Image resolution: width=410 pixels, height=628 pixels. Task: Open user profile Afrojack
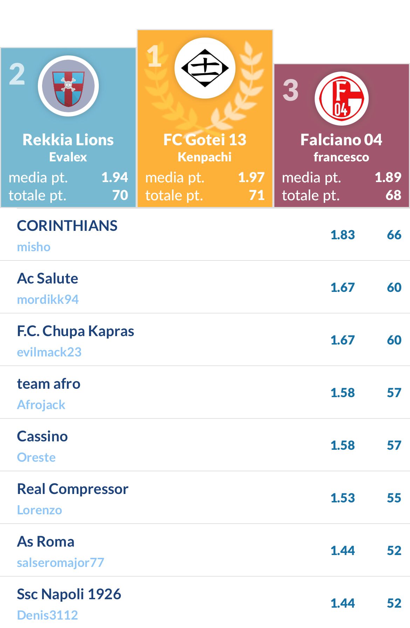click(x=41, y=405)
